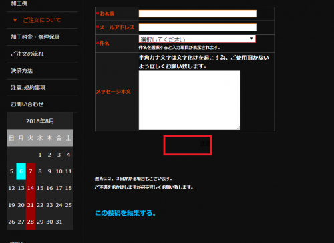The width and height of the screenshot is (334, 243).
Task: Open the 加工例 sidebar menu item
Action: click(19, 3)
